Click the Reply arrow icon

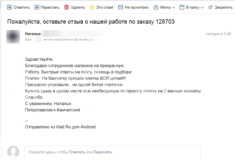(10, 7)
